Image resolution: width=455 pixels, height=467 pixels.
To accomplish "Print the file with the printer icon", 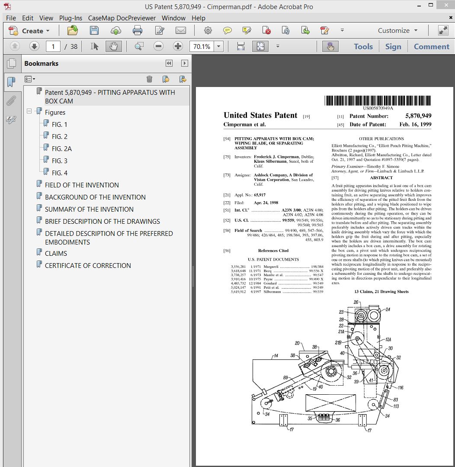I will click(138, 30).
